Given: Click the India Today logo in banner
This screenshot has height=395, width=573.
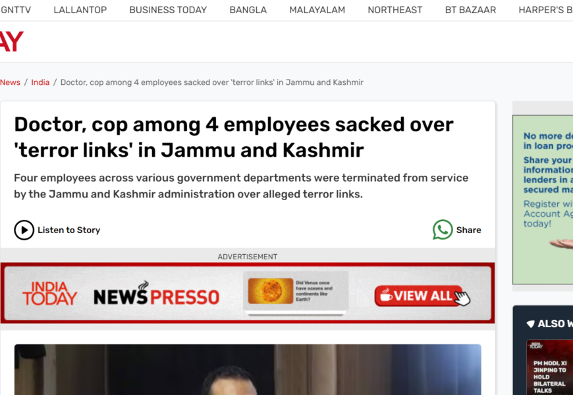Looking at the screenshot, I should [49, 294].
